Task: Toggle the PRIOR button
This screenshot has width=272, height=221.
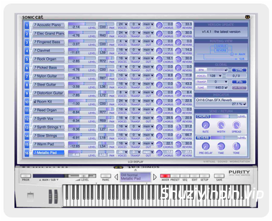Action: 26,176
